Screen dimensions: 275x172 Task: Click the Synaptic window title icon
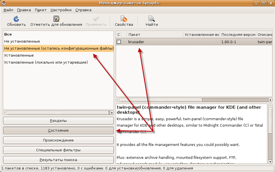coord(4,3)
